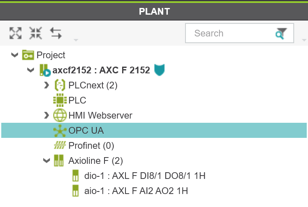Viewport: 308px width, 207px height.
Task: Open dropdown arrow right of search box
Action: point(304,40)
